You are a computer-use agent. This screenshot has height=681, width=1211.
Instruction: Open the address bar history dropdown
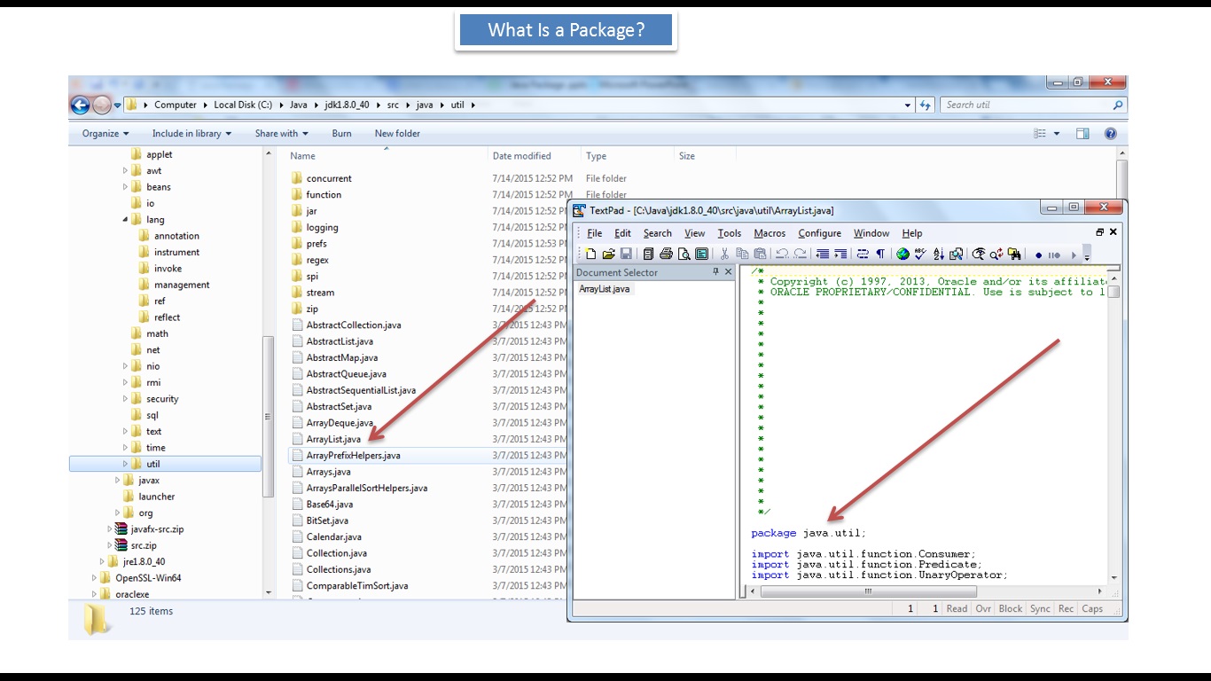tap(908, 105)
